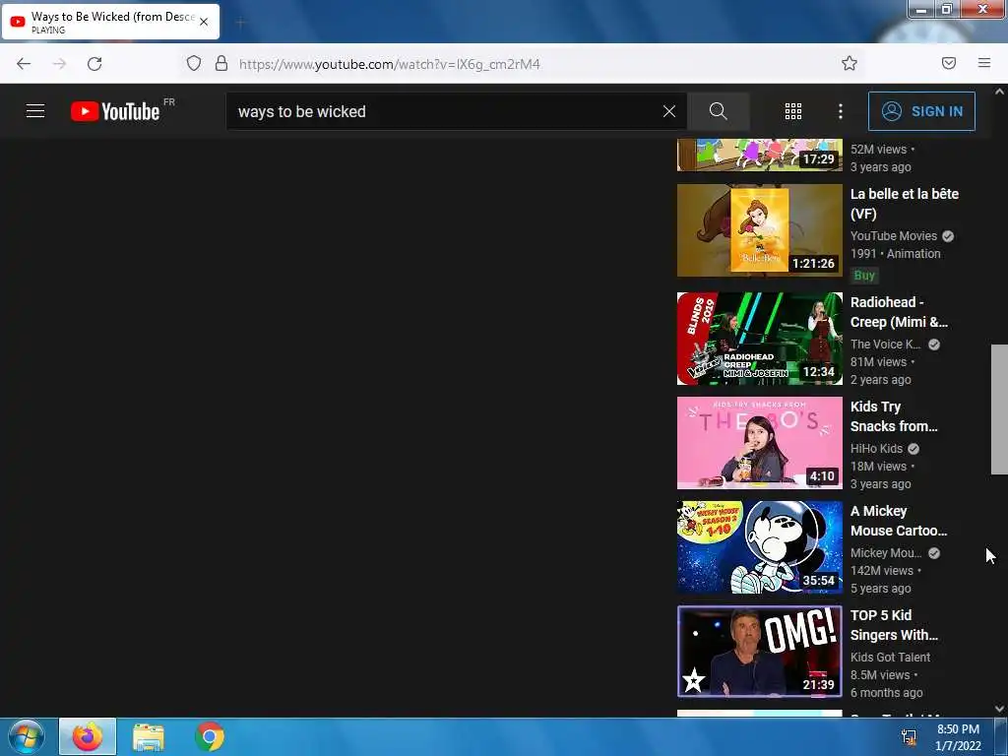The image size is (1008, 756).
Task: Click '81M views' under Radiohead video
Action: point(878,362)
